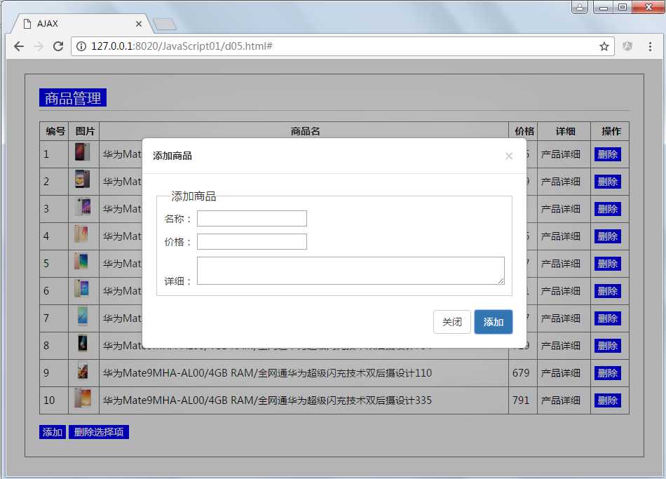Open 产品详细 link in row 10
Screen dimensions: 666x479
[560, 400]
